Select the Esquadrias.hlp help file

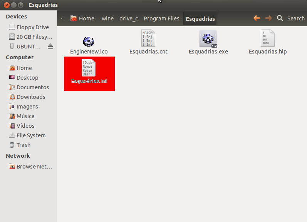pyautogui.click(x=268, y=38)
